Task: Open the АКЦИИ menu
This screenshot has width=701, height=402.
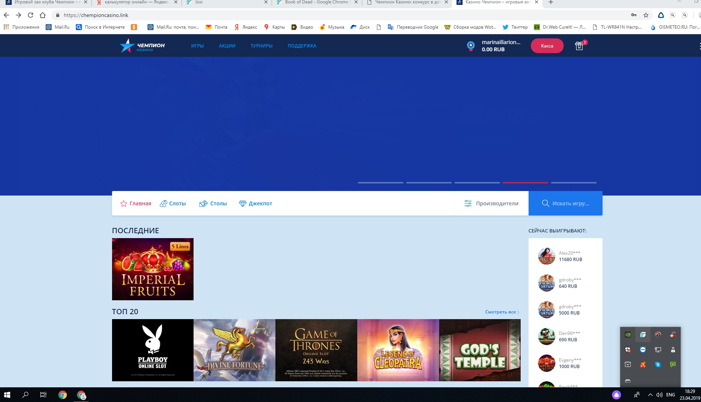Action: (227, 46)
